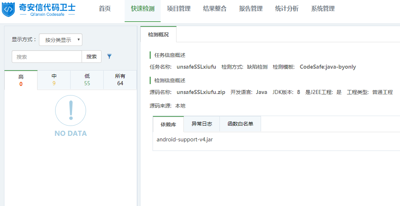Show 所有 defects tab with 64 total

120,80
